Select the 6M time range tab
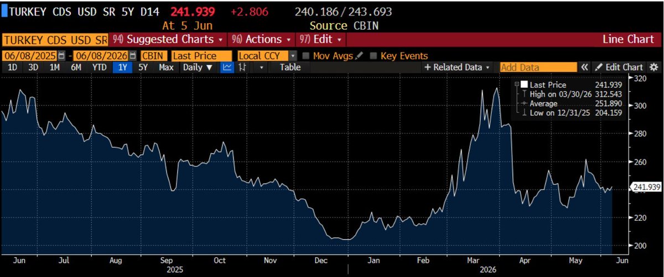This screenshot has width=664, height=277. [x=76, y=67]
